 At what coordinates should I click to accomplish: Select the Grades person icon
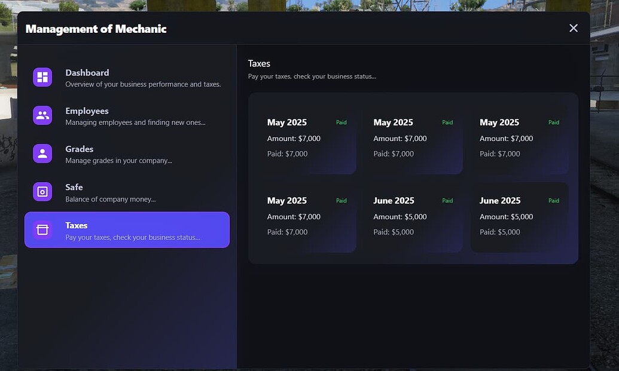[x=42, y=153]
